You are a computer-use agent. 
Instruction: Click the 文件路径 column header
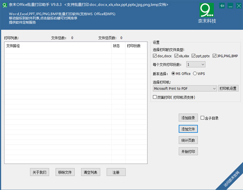coord(58,46)
